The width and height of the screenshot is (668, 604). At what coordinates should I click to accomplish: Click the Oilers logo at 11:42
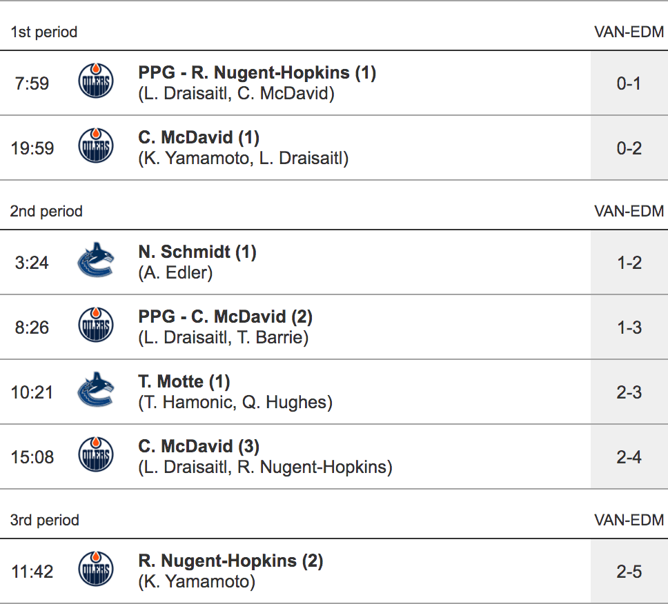tap(95, 571)
